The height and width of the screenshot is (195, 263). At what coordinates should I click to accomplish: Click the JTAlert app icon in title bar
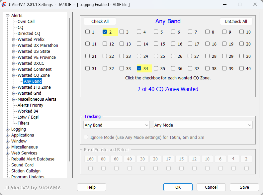pos(4,4)
